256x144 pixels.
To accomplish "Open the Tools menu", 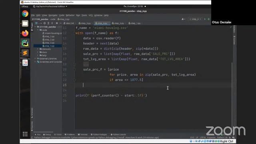I will tap(84, 15).
